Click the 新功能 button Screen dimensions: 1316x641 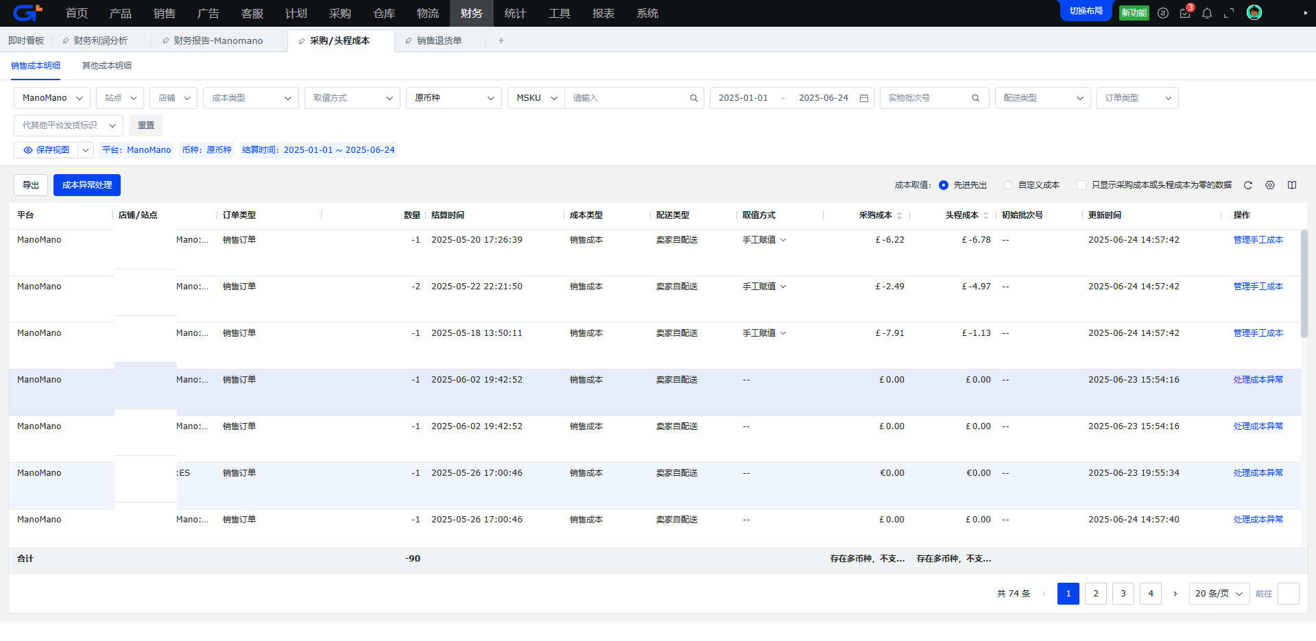click(1134, 13)
